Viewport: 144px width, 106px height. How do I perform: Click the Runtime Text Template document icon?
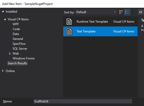(x=69, y=22)
